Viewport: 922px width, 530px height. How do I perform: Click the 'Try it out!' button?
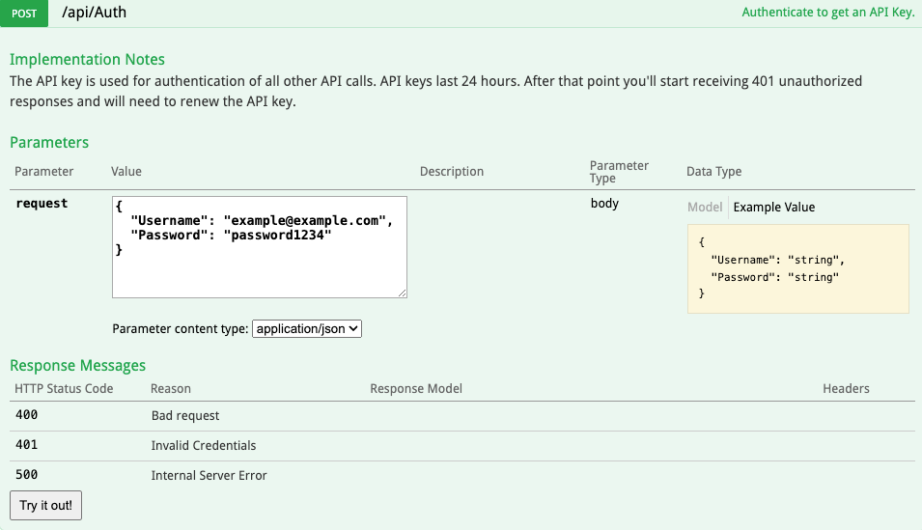pyautogui.click(x=46, y=505)
